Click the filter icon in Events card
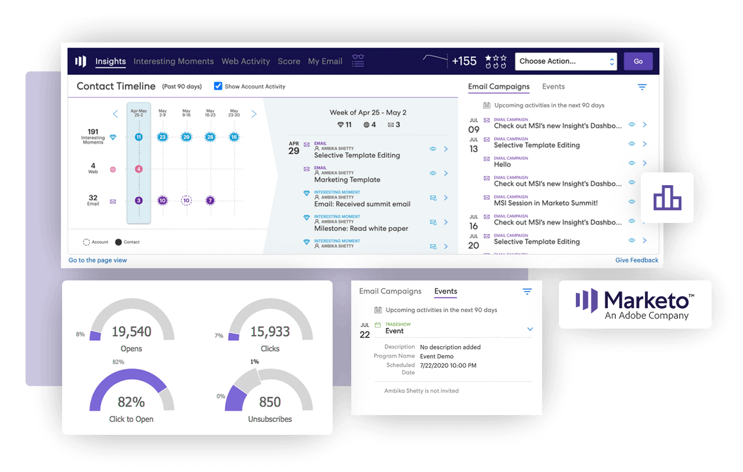Image resolution: width=743 pixels, height=472 pixels. tap(527, 291)
